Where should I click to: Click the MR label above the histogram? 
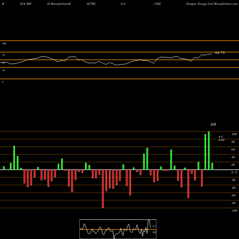pyautogui.click(x=213, y=124)
